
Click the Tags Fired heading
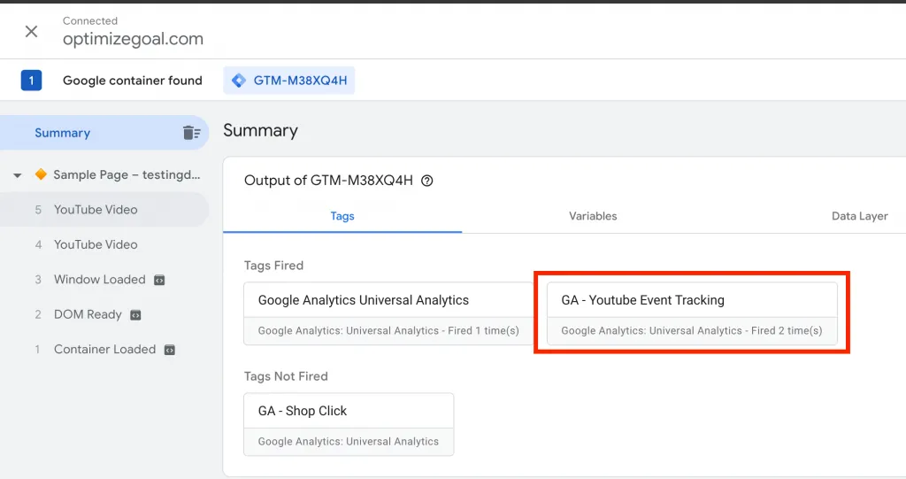click(273, 266)
